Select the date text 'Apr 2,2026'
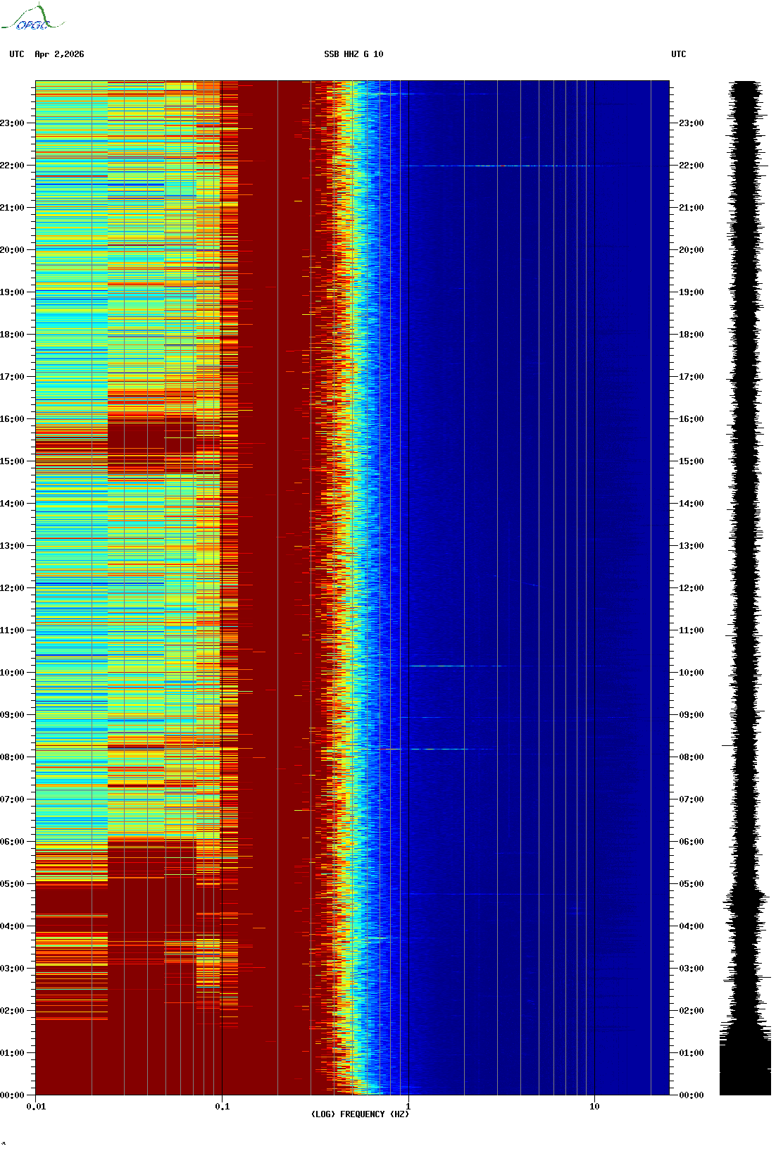 (x=59, y=54)
